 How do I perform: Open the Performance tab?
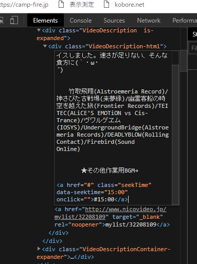coord(185,21)
